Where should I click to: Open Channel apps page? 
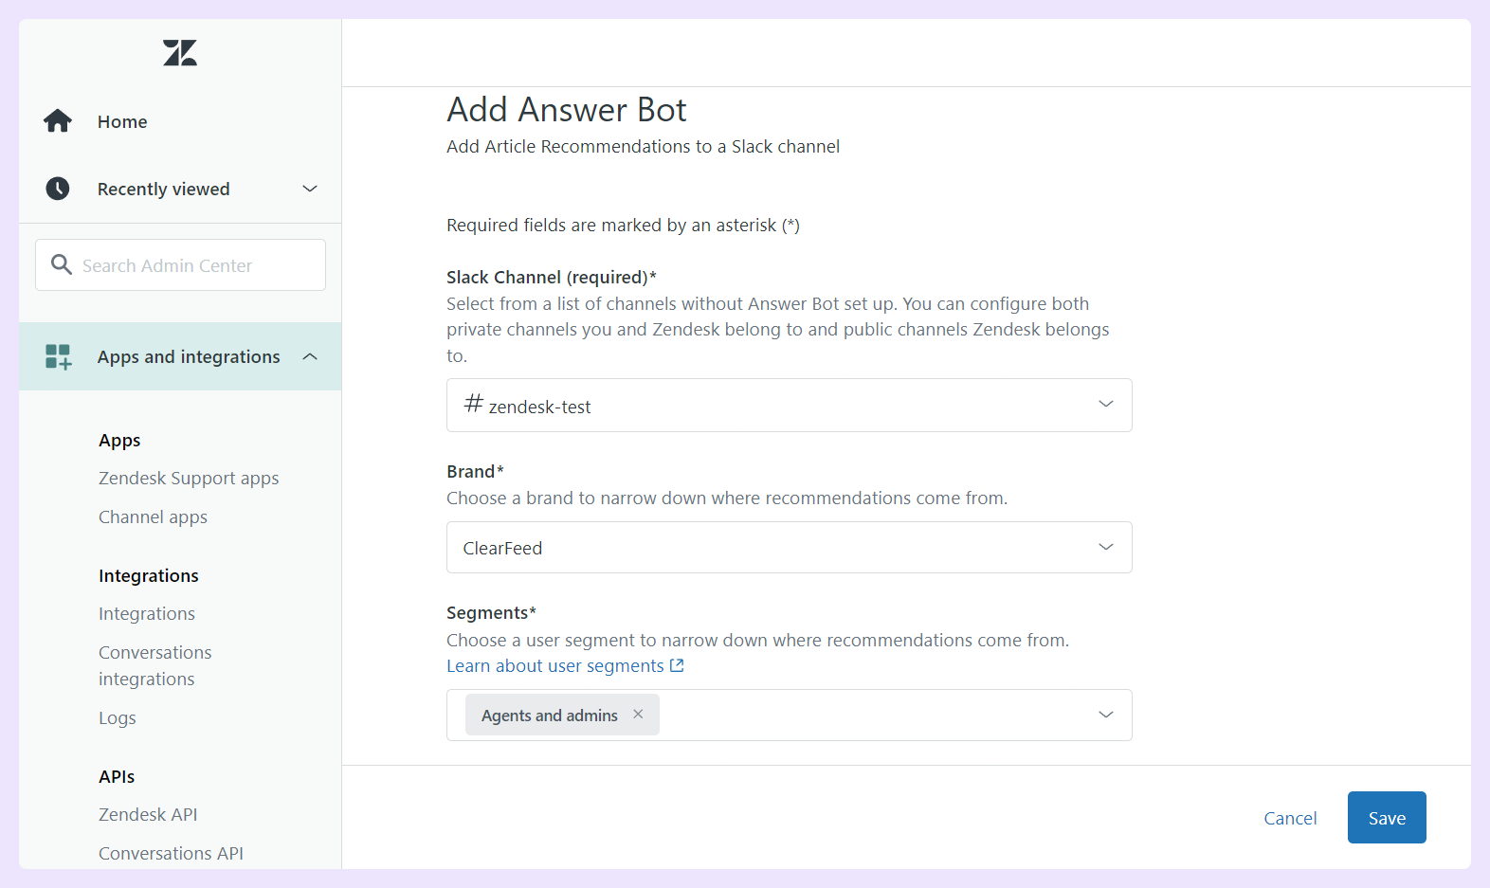pyautogui.click(x=153, y=517)
